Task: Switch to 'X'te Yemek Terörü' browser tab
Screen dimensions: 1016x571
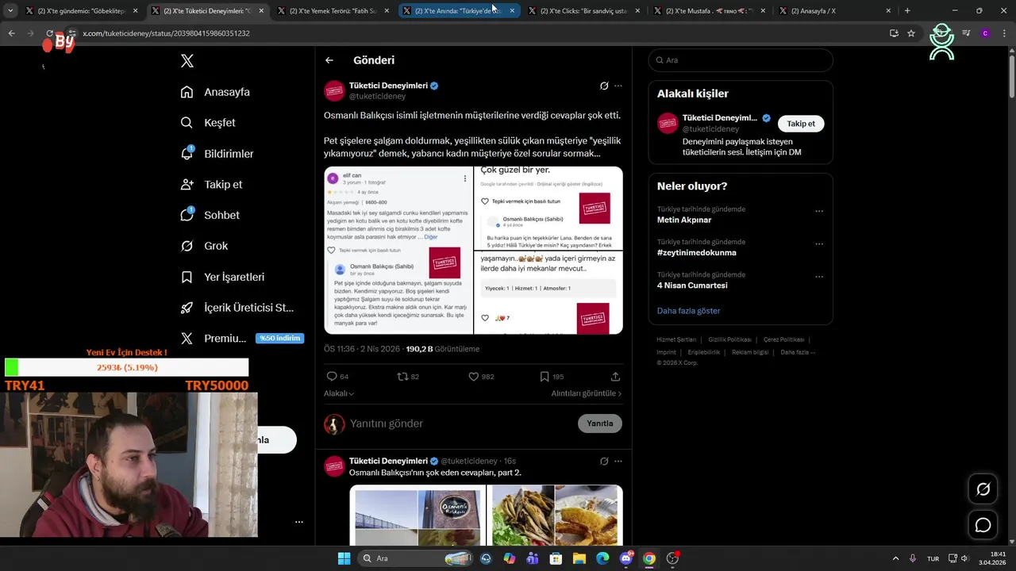Action: (x=333, y=11)
